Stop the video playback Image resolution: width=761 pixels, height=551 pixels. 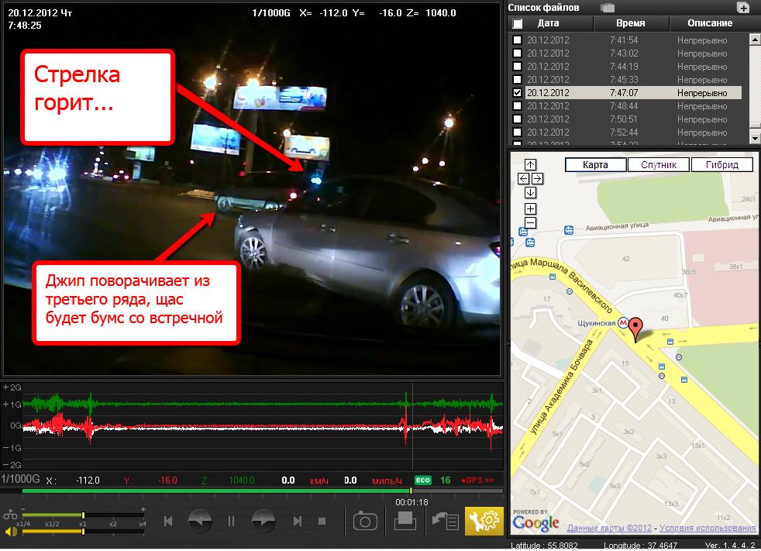[x=322, y=522]
